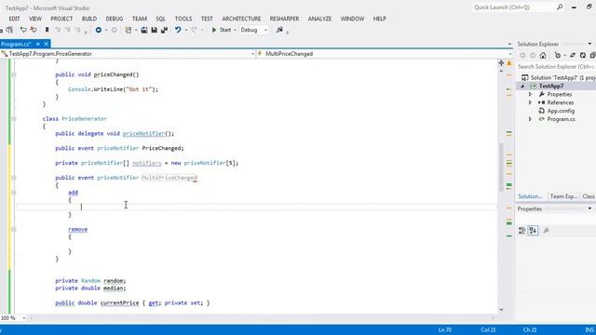Expand the Properties node in Solution Explorer
The height and width of the screenshot is (335, 596).
click(x=530, y=94)
